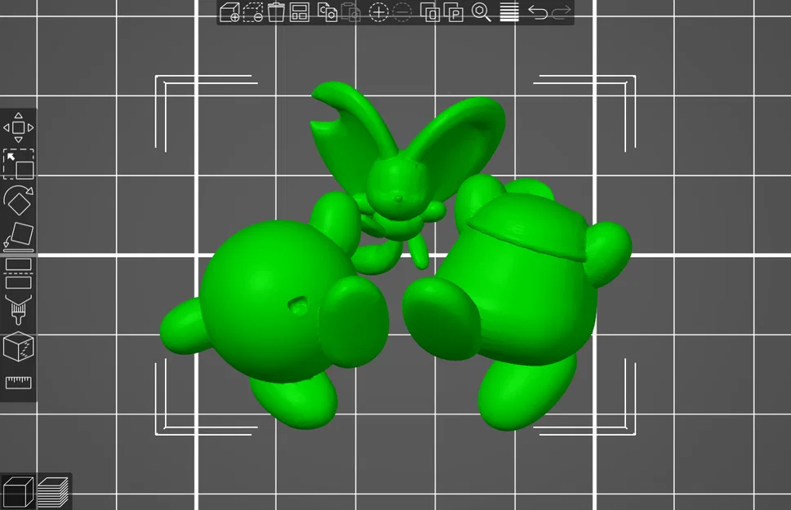791x510 pixels.
Task: Select the Place on face tool
Action: coord(19,236)
